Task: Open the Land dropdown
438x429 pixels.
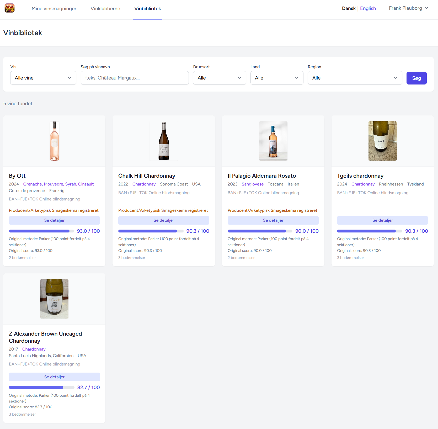Action: click(x=277, y=78)
